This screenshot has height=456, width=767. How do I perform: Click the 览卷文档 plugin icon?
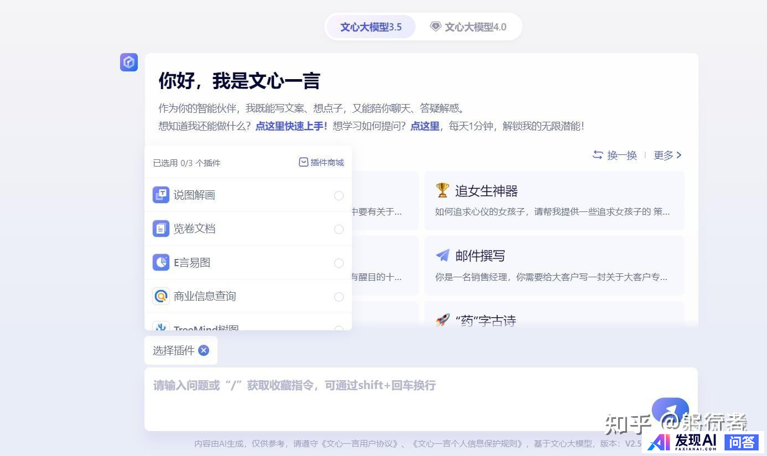tap(160, 229)
